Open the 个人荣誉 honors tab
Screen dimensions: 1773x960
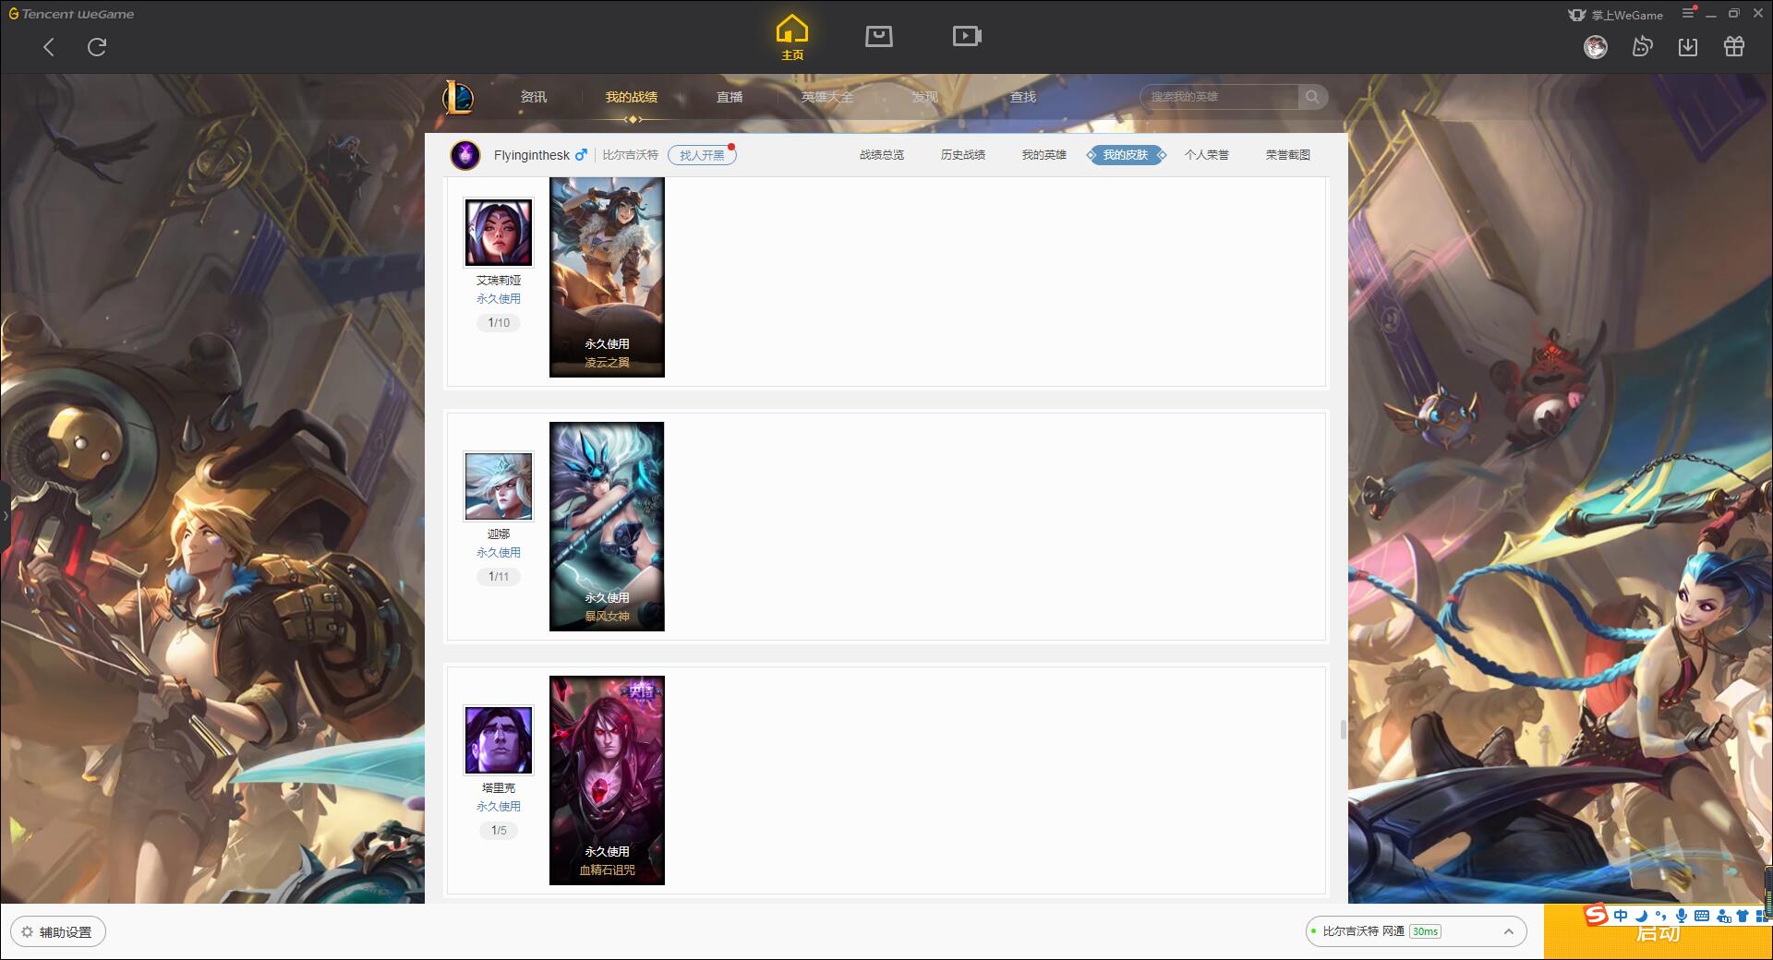pyautogui.click(x=1207, y=155)
